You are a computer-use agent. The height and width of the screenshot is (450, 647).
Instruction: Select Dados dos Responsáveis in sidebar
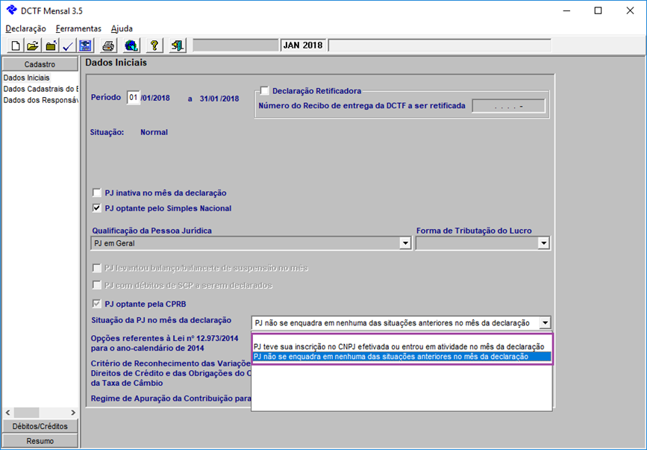click(x=41, y=100)
